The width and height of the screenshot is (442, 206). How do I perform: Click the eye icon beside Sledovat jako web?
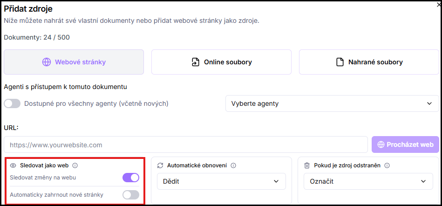coord(13,165)
